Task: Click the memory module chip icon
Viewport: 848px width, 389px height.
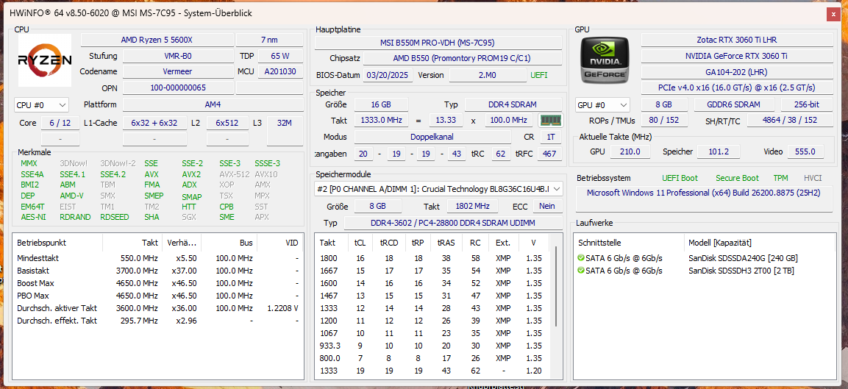Action: point(551,120)
